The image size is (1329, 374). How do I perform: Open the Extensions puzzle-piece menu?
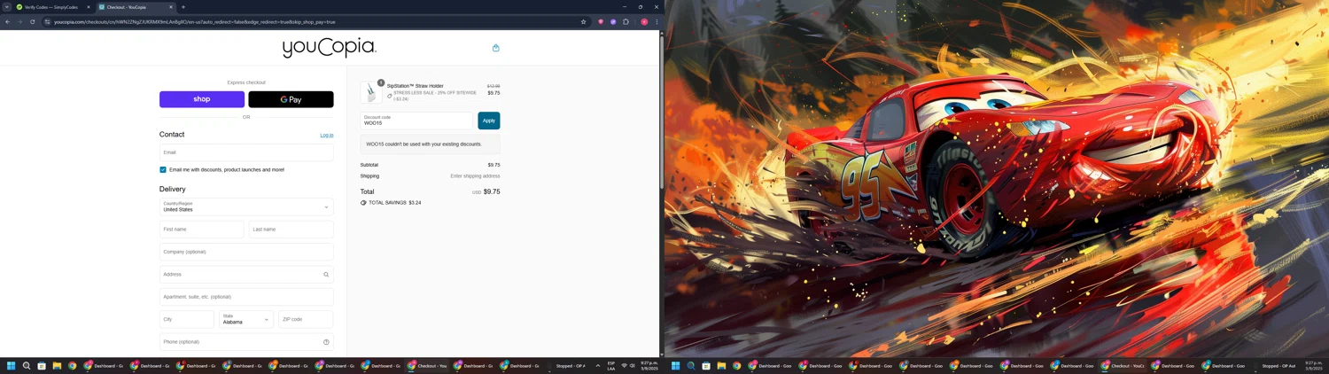point(626,21)
